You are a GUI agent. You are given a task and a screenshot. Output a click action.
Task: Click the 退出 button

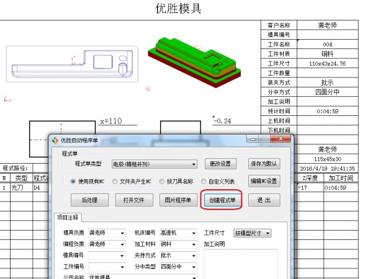click(264, 200)
